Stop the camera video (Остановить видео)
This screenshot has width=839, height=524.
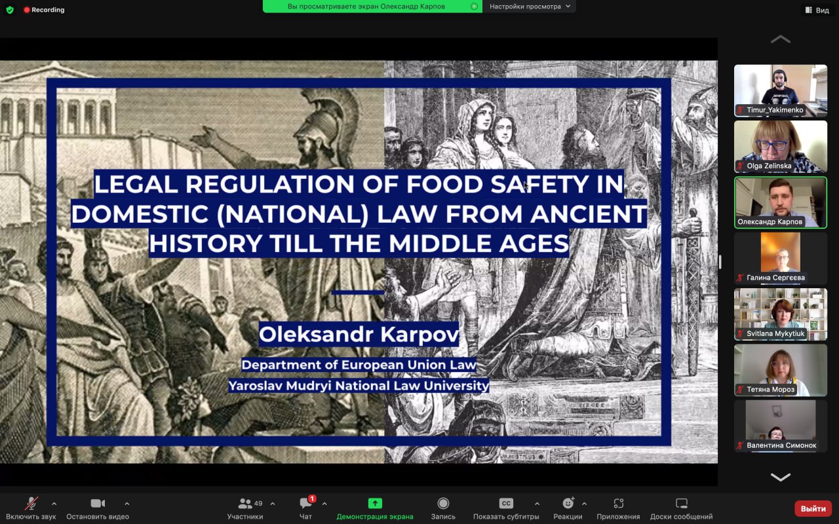click(98, 503)
